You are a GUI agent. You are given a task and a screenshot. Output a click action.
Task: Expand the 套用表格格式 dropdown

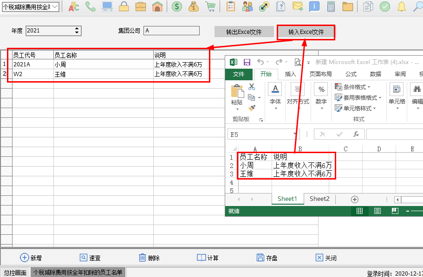pos(380,97)
